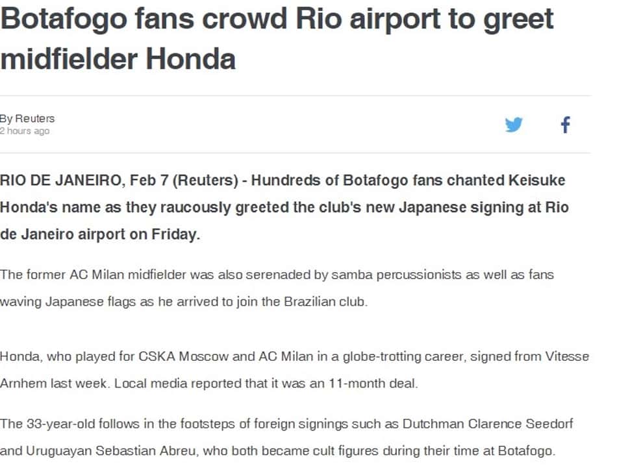Click 'The 33-year-old' paragraph opening
617x472 pixels.
pyautogui.click(x=47, y=424)
